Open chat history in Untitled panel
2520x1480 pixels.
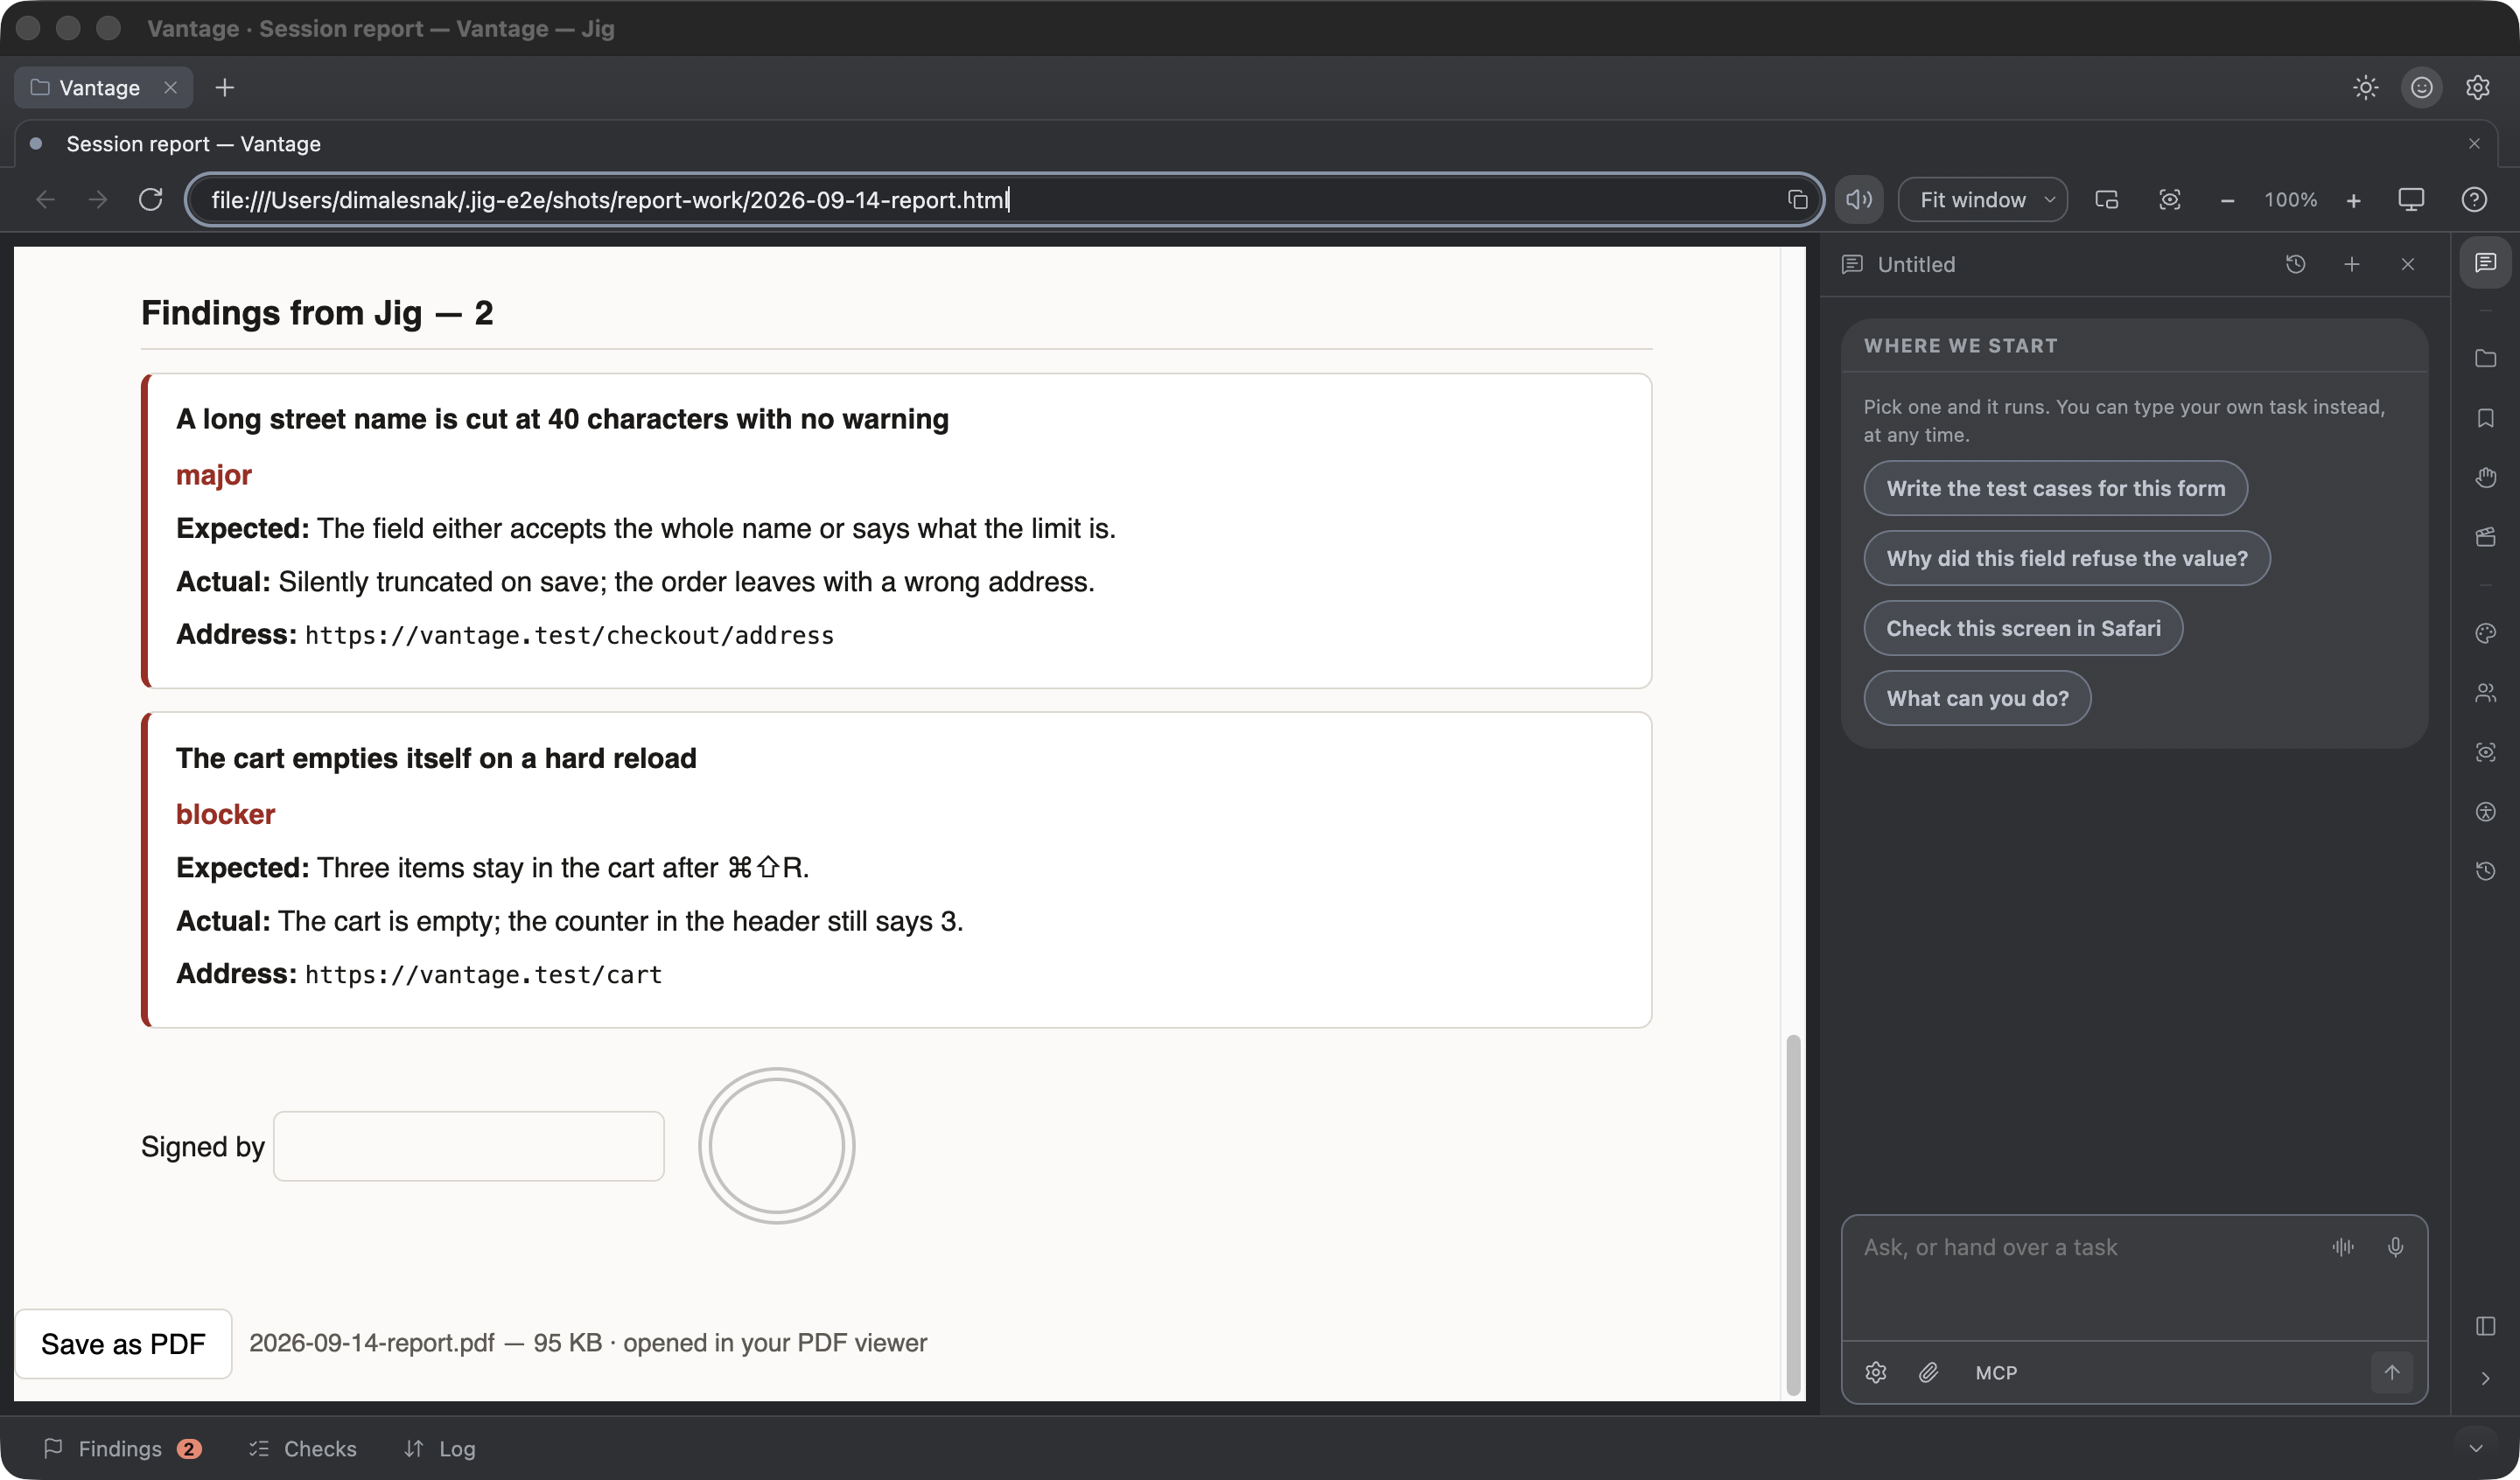point(2295,264)
